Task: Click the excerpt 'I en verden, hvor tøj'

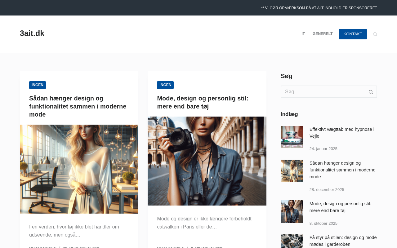Action: [74, 231]
